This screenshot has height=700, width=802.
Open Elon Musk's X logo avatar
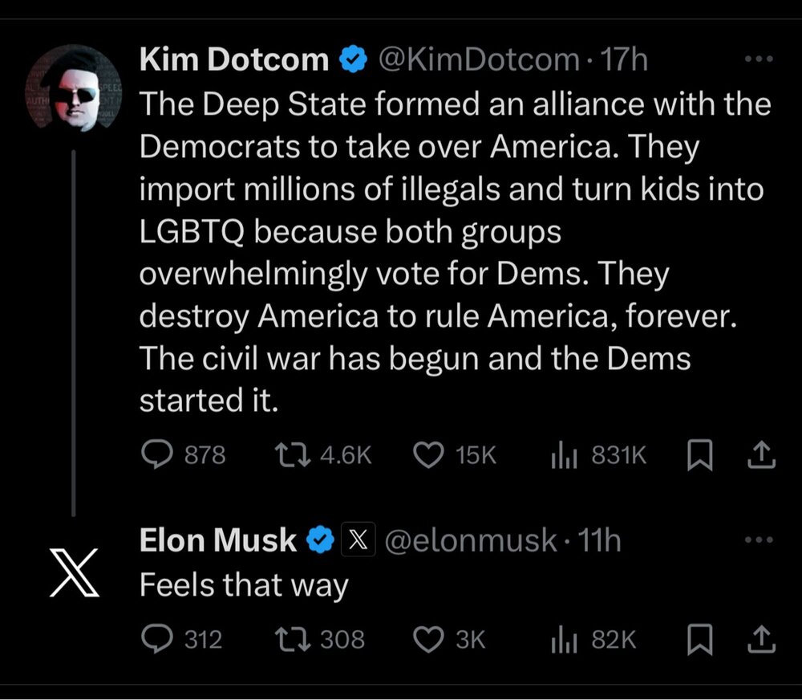point(74,572)
